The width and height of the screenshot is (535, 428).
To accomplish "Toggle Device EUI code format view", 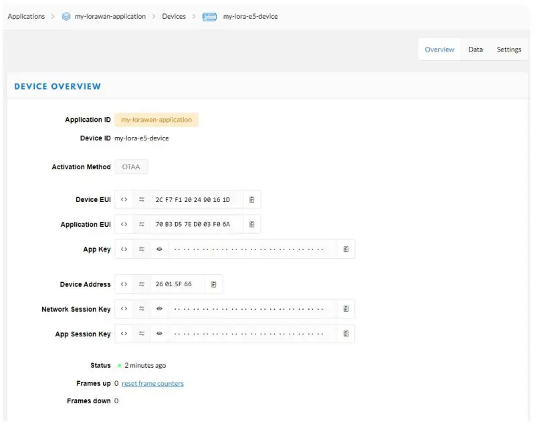I will click(124, 200).
